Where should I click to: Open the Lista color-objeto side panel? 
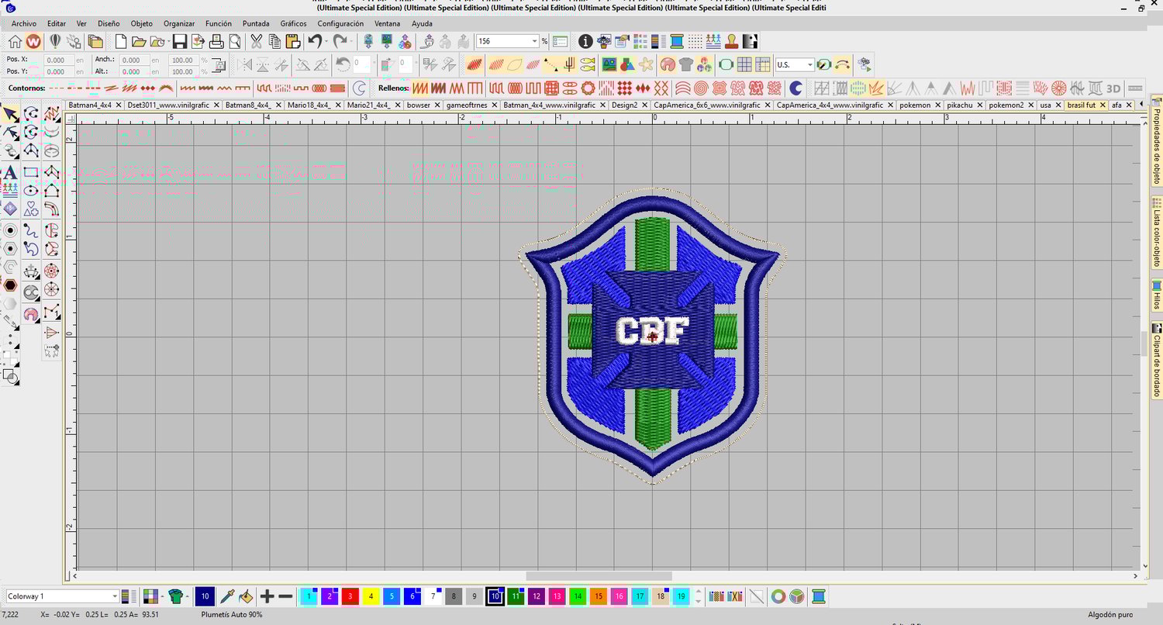point(1157,233)
